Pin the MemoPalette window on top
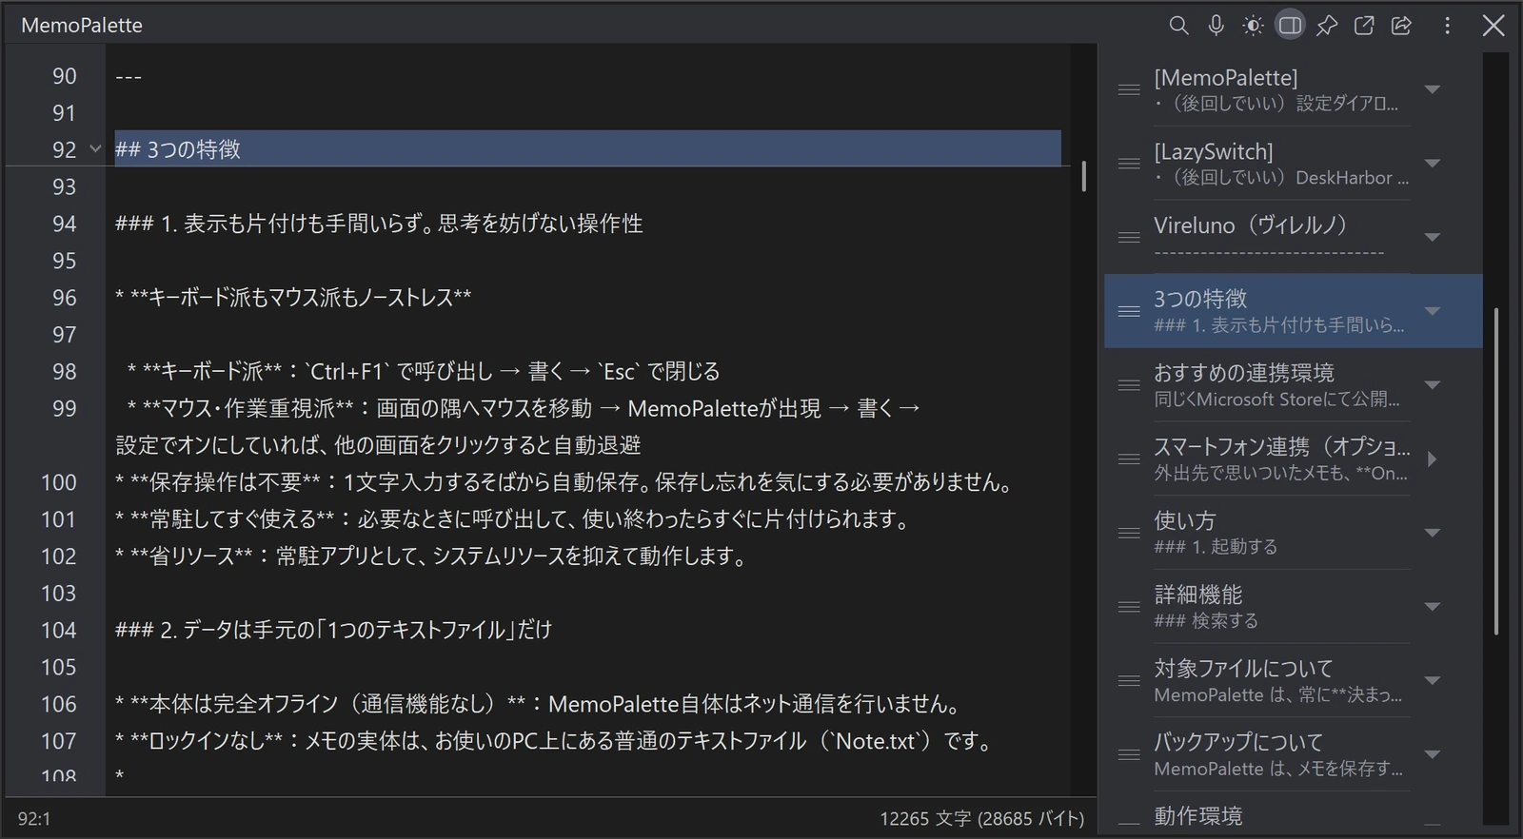The height and width of the screenshot is (839, 1523). click(x=1327, y=26)
